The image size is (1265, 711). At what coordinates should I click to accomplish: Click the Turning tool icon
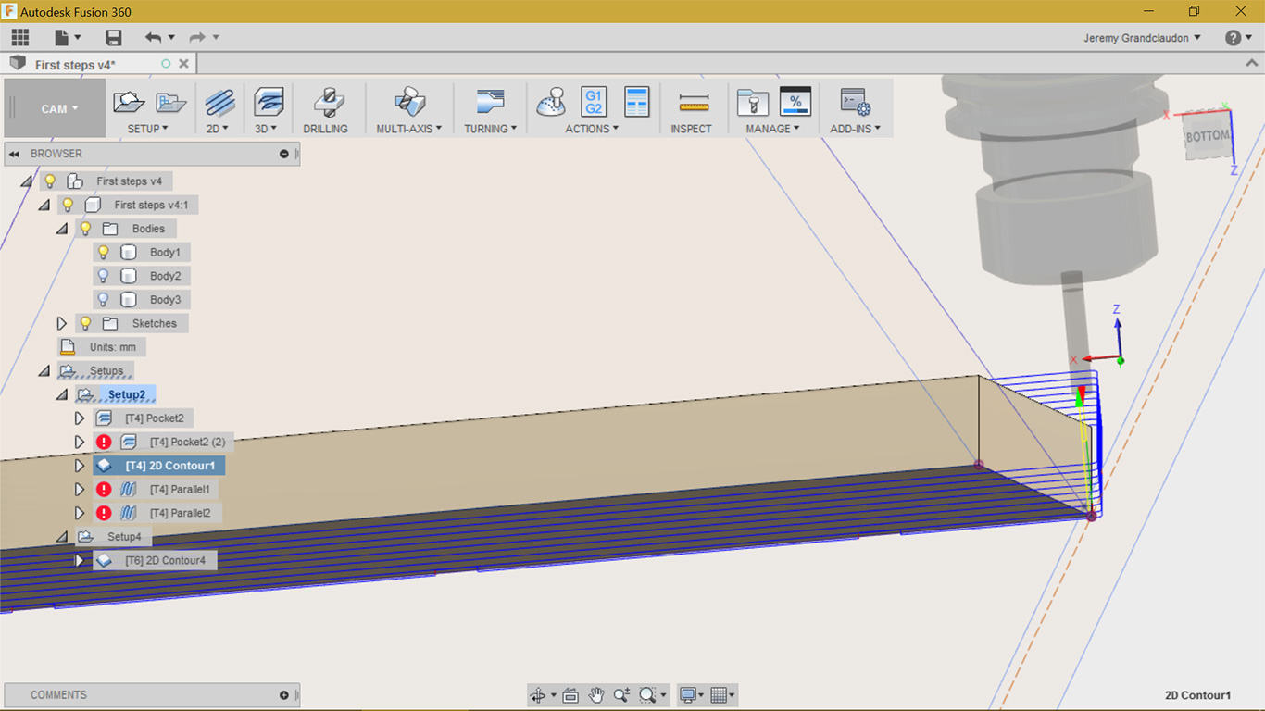490,102
